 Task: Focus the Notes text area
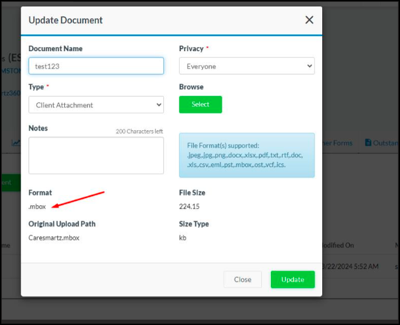coord(96,155)
